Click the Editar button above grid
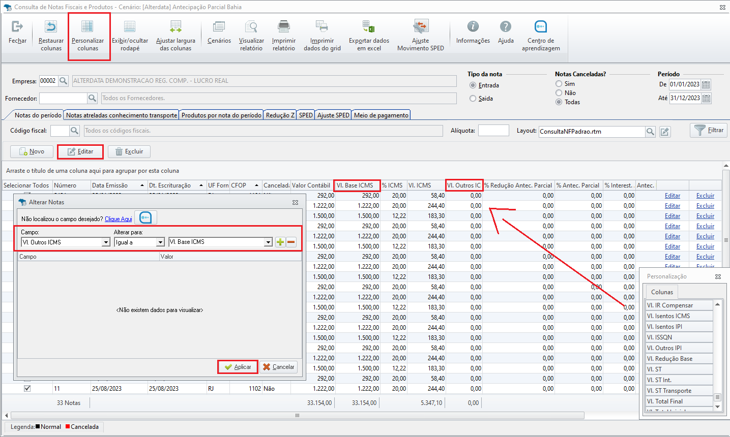This screenshot has width=730, height=437. (x=80, y=151)
